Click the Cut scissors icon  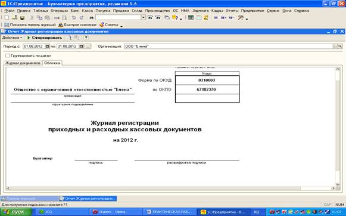pyautogui.click(x=32, y=17)
